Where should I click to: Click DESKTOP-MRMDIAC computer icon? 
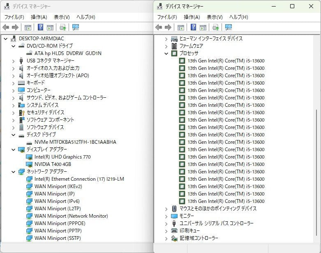pyautogui.click(x=14, y=38)
